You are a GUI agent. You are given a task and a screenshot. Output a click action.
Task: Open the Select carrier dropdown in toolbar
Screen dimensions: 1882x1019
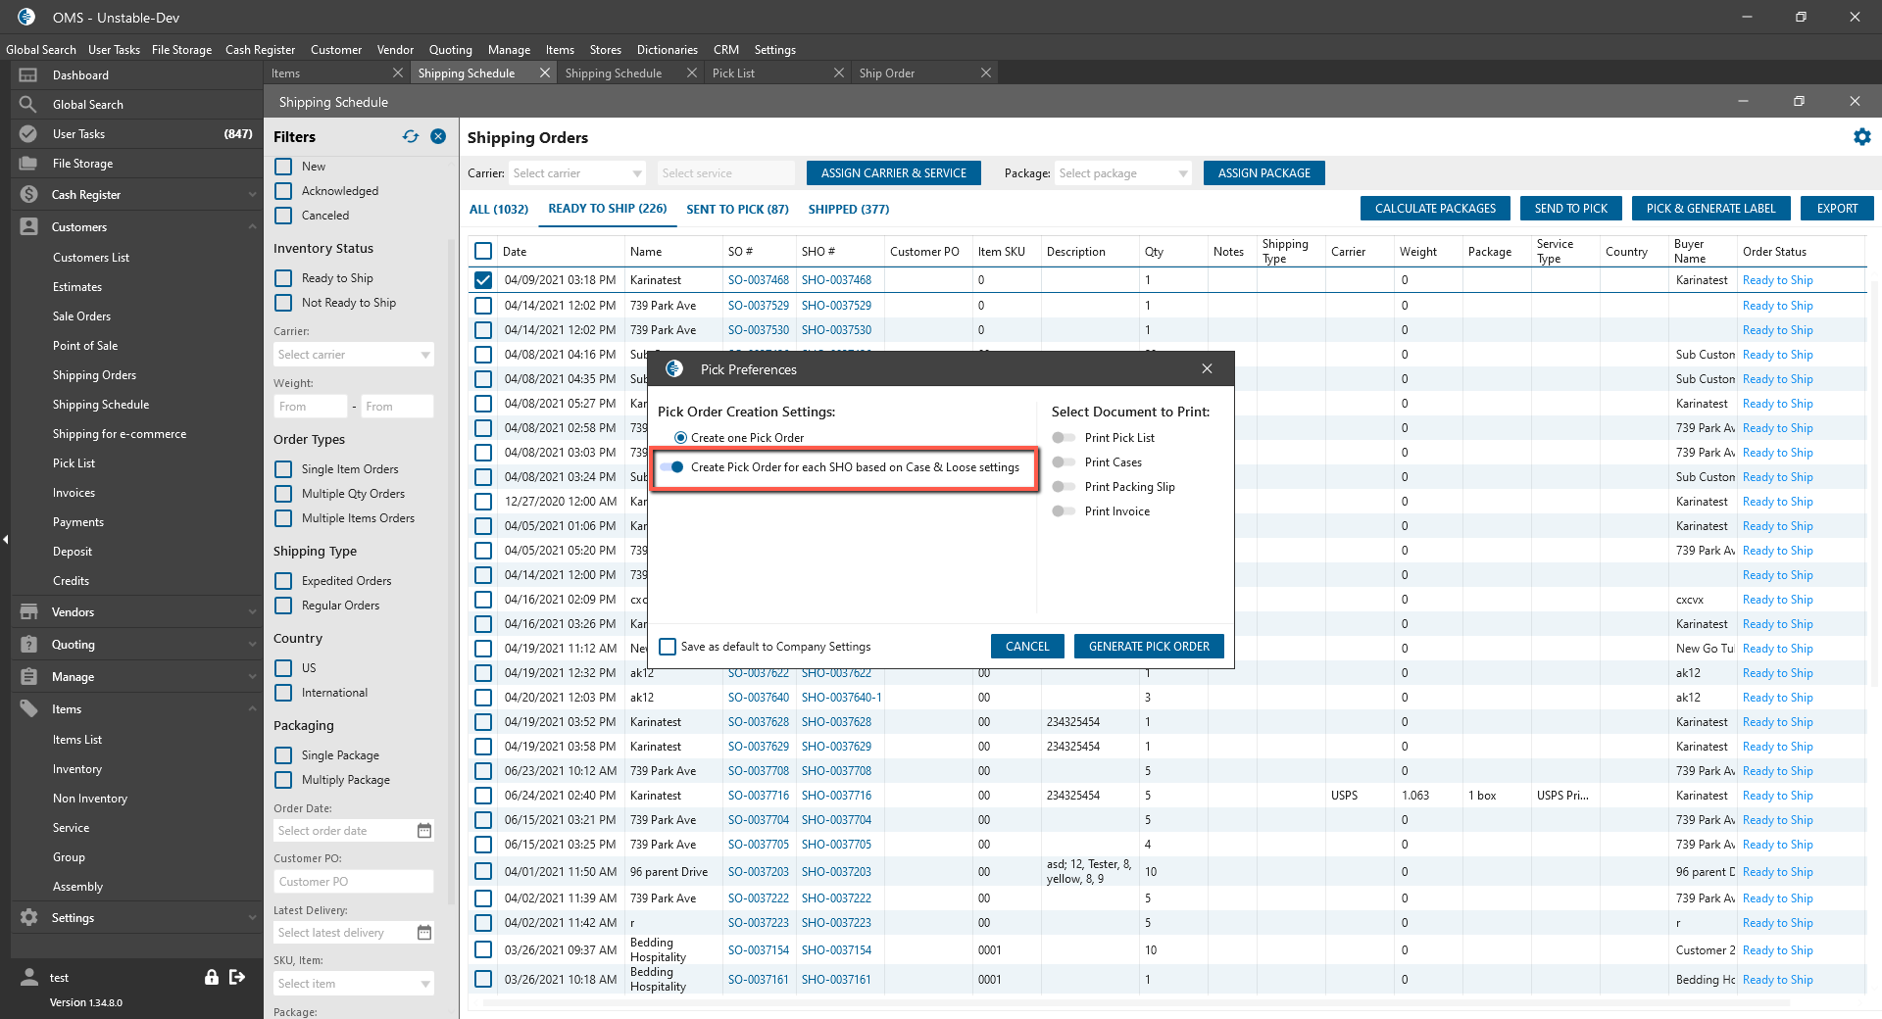(576, 173)
